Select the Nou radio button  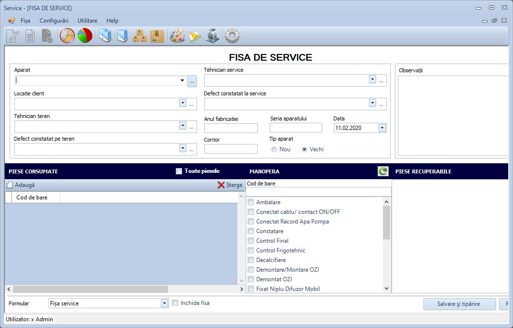(x=274, y=149)
